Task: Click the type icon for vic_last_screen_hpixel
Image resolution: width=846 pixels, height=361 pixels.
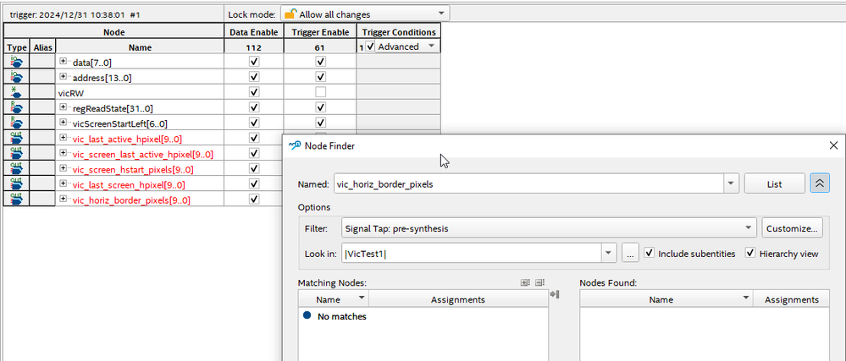Action: [x=17, y=184]
